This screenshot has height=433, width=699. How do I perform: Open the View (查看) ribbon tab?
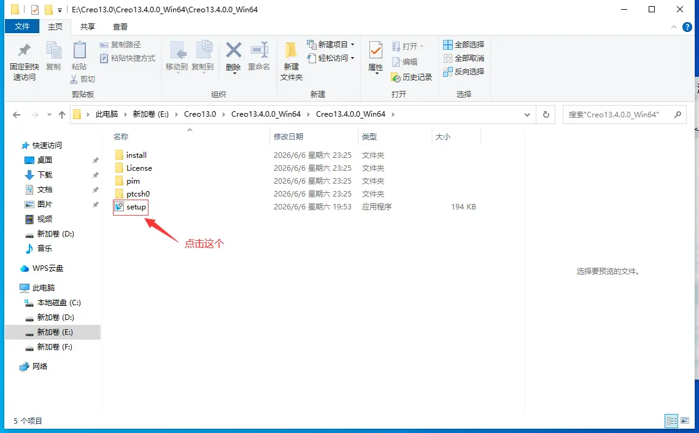[120, 27]
